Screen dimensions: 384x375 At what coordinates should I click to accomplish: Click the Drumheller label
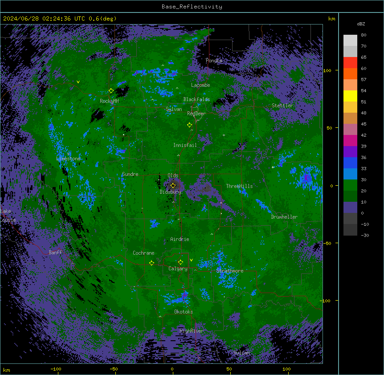click(284, 217)
